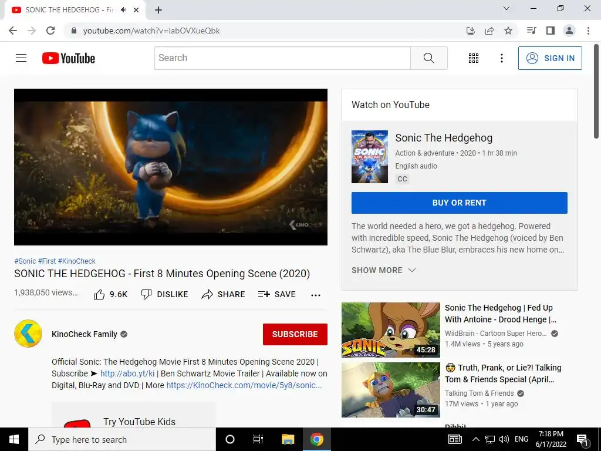The image size is (601, 451).
Task: Open a new Chrome tab
Action: (158, 10)
